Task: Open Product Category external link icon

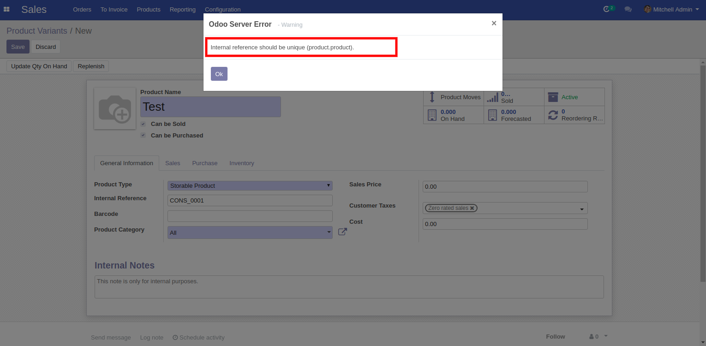Action: click(342, 232)
